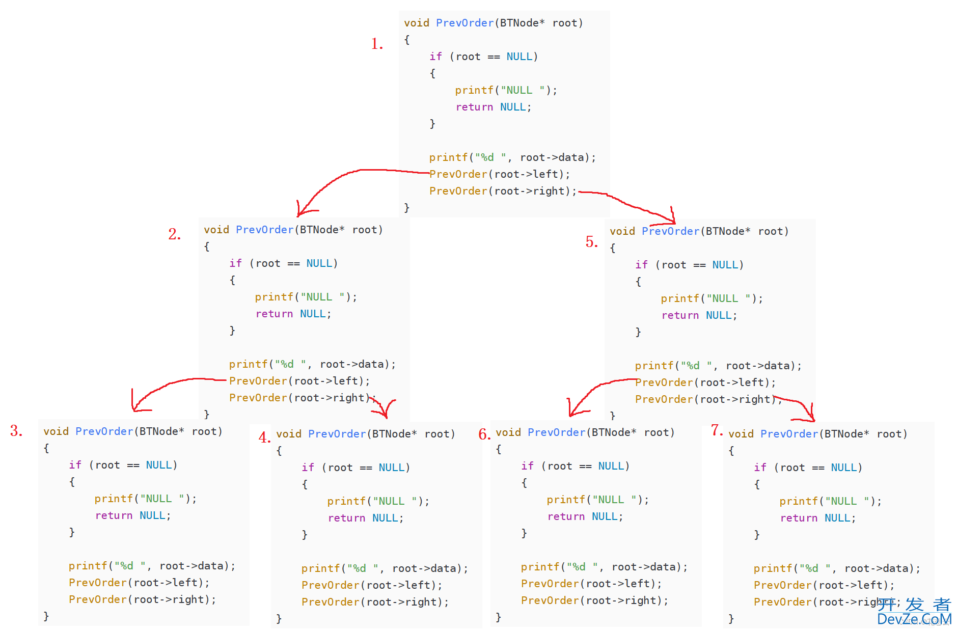Click 'return NULL;' in block 7

coord(818,518)
